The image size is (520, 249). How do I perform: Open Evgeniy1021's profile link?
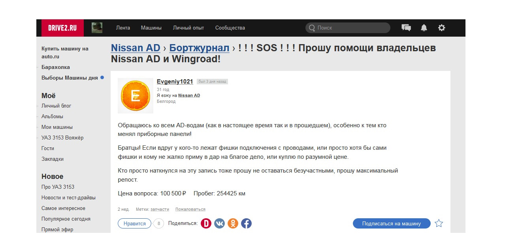tap(174, 81)
